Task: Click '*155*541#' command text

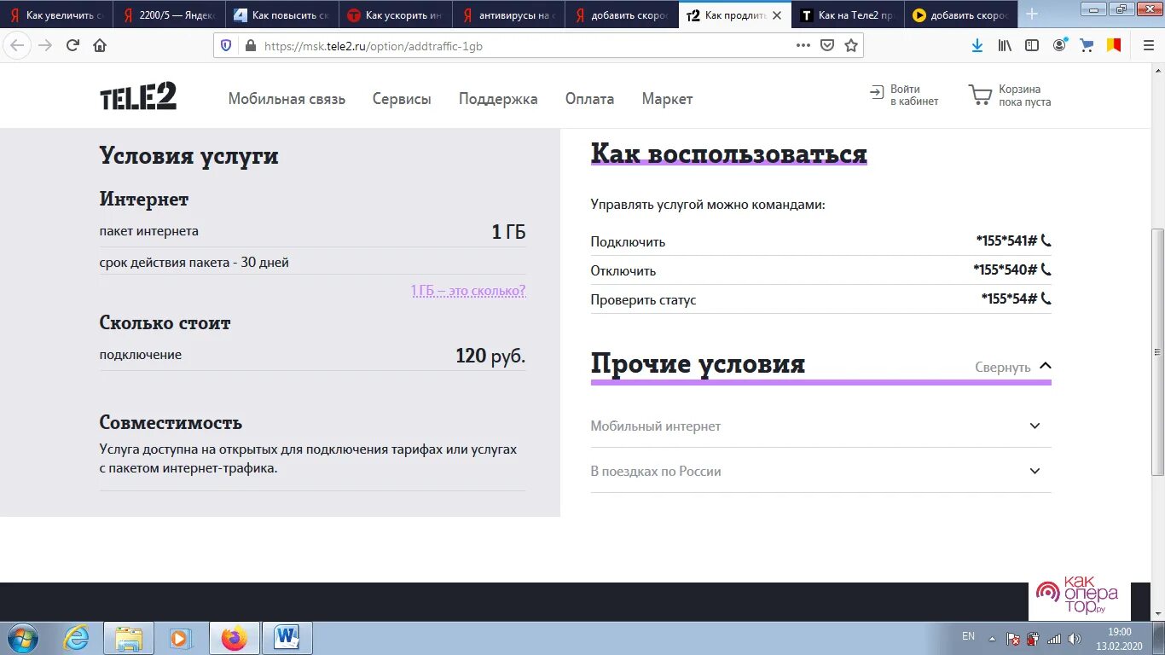Action: (1006, 241)
